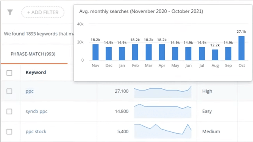
Task: Click the Feb bar in the chart
Action: [x=135, y=52]
